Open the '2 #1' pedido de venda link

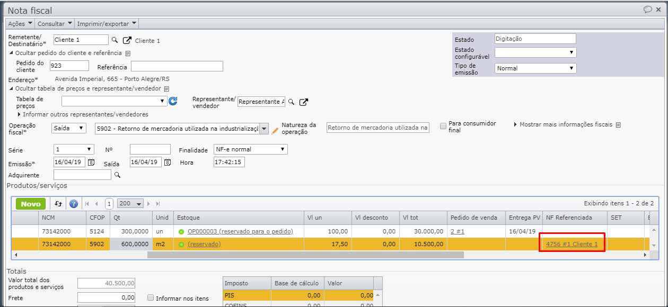point(456,232)
